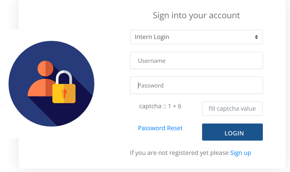The image size is (290, 172).
Task: Click the not registered yet message text
Action: [179, 153]
